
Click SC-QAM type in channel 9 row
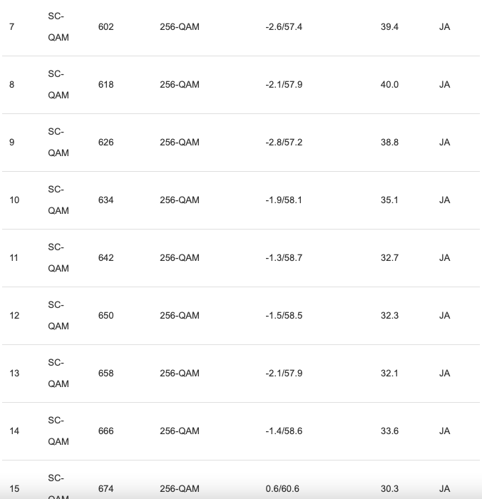tap(58, 143)
